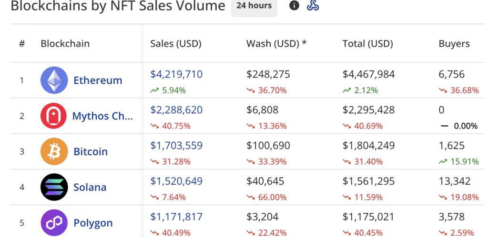This screenshot has height=238, width=488.
Task: Open the Mythos Chain name link
Action: 102,116
